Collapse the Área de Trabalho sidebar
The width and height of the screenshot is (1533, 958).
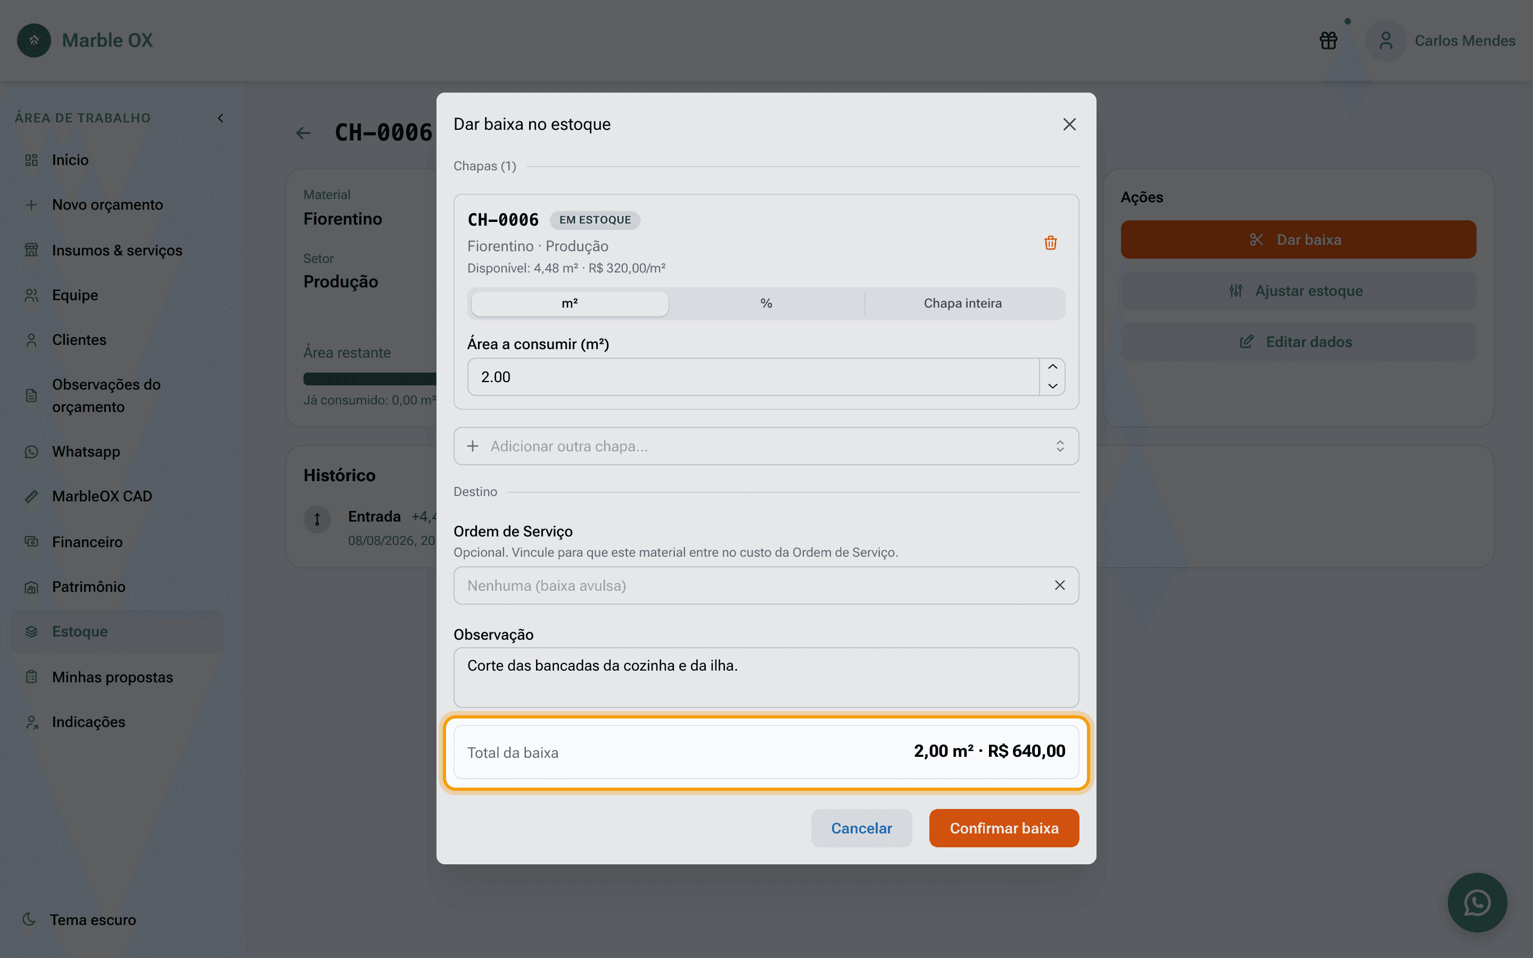coord(220,118)
